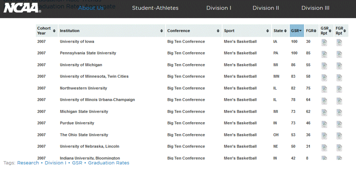Click GSR value 82 for Northwestern

pyautogui.click(x=293, y=88)
